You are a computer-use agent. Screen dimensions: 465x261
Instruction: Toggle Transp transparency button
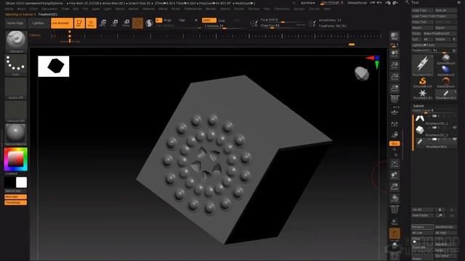395,221
